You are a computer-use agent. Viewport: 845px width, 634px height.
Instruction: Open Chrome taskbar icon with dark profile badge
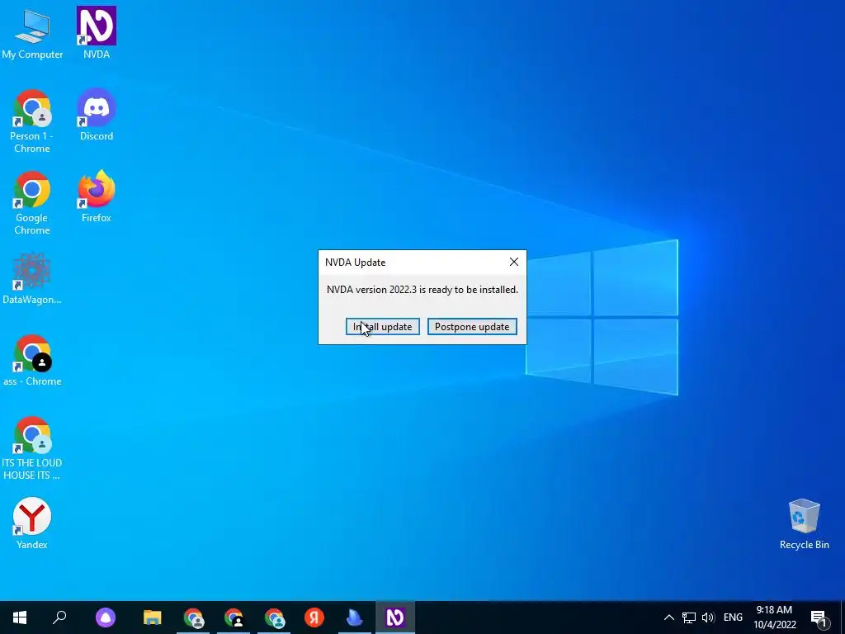pyautogui.click(x=234, y=617)
